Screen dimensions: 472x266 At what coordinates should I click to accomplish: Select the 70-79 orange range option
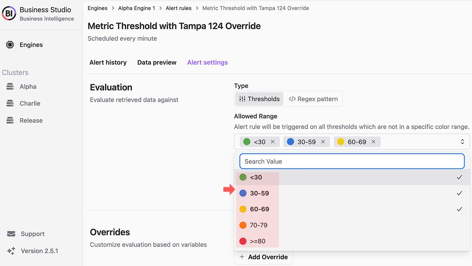click(352, 225)
